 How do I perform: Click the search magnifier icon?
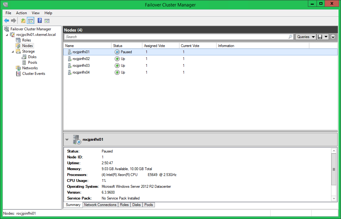tap(290, 37)
